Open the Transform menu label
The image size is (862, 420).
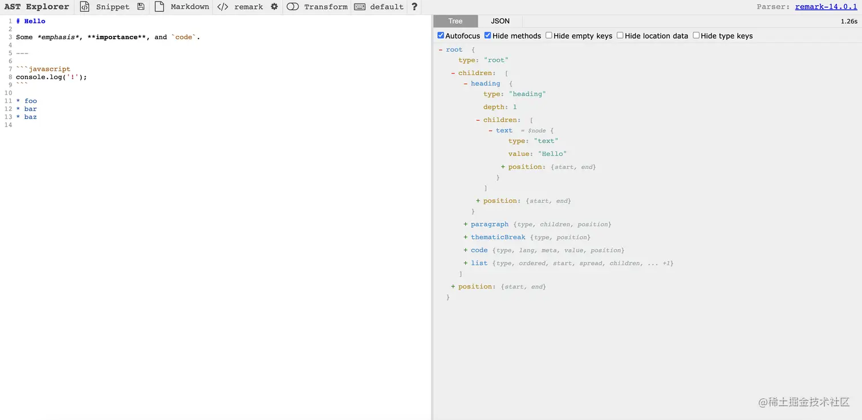tap(326, 7)
